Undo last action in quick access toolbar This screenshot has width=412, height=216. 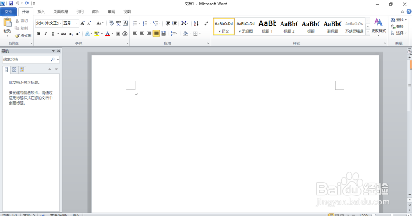point(17,3)
